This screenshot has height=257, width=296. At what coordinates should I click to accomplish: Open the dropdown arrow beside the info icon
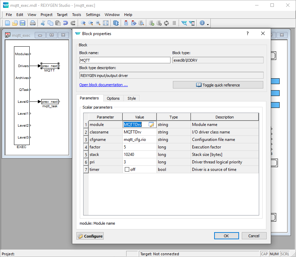click(208, 24)
